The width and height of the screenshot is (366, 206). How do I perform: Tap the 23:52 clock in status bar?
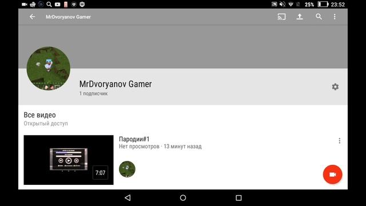(338, 5)
